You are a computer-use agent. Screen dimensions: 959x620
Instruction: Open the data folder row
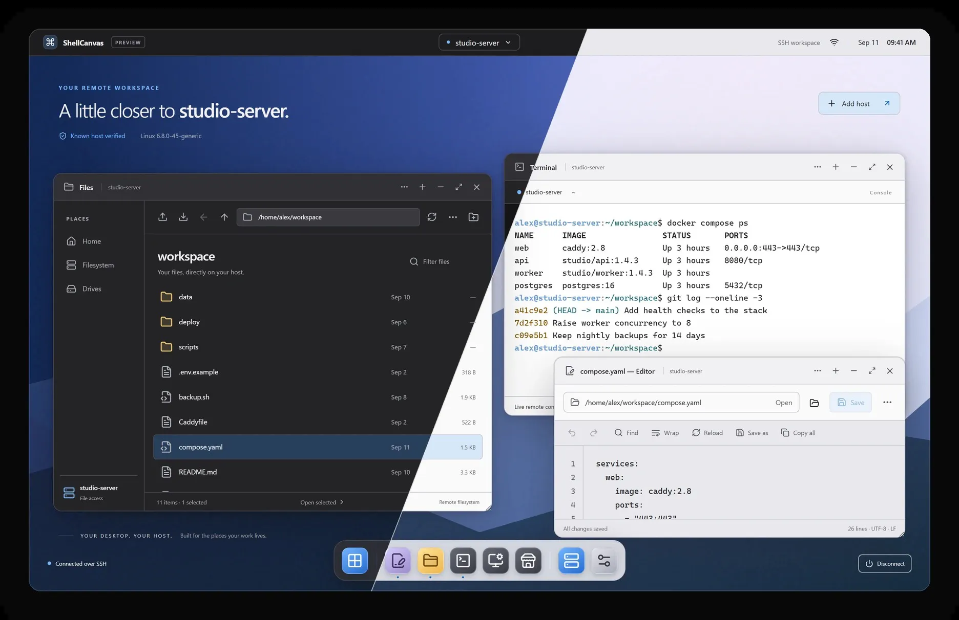pos(318,297)
